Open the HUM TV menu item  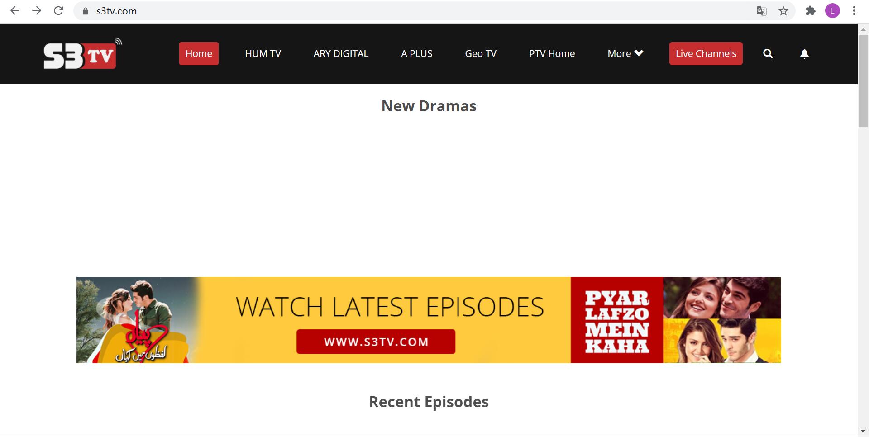pos(263,54)
